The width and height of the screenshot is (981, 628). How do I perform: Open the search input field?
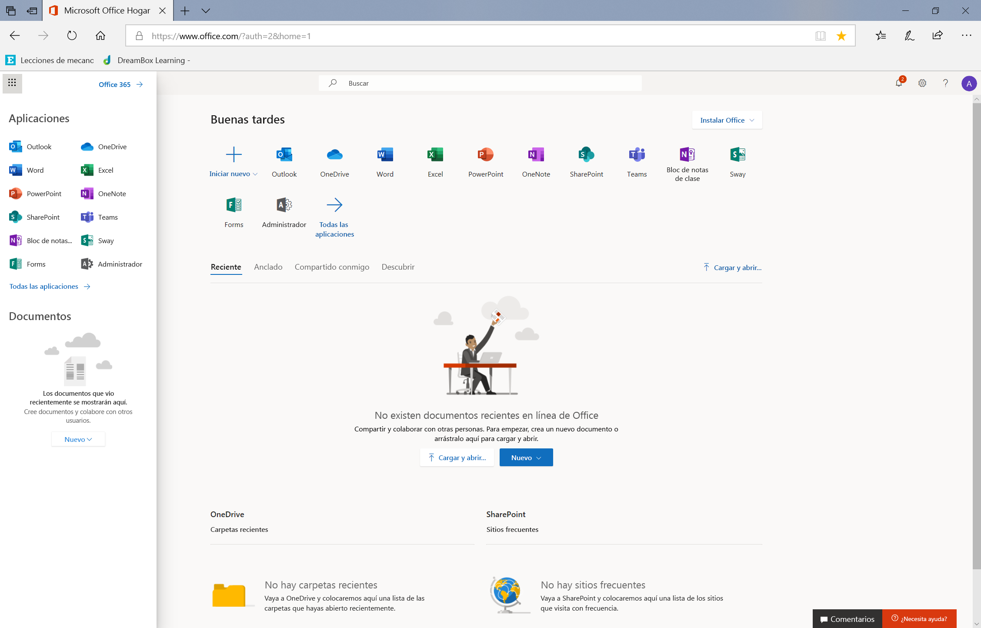pos(480,83)
